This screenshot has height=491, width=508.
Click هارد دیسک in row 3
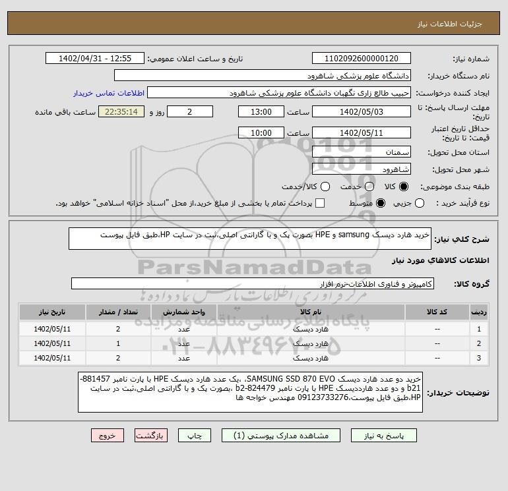(311, 359)
